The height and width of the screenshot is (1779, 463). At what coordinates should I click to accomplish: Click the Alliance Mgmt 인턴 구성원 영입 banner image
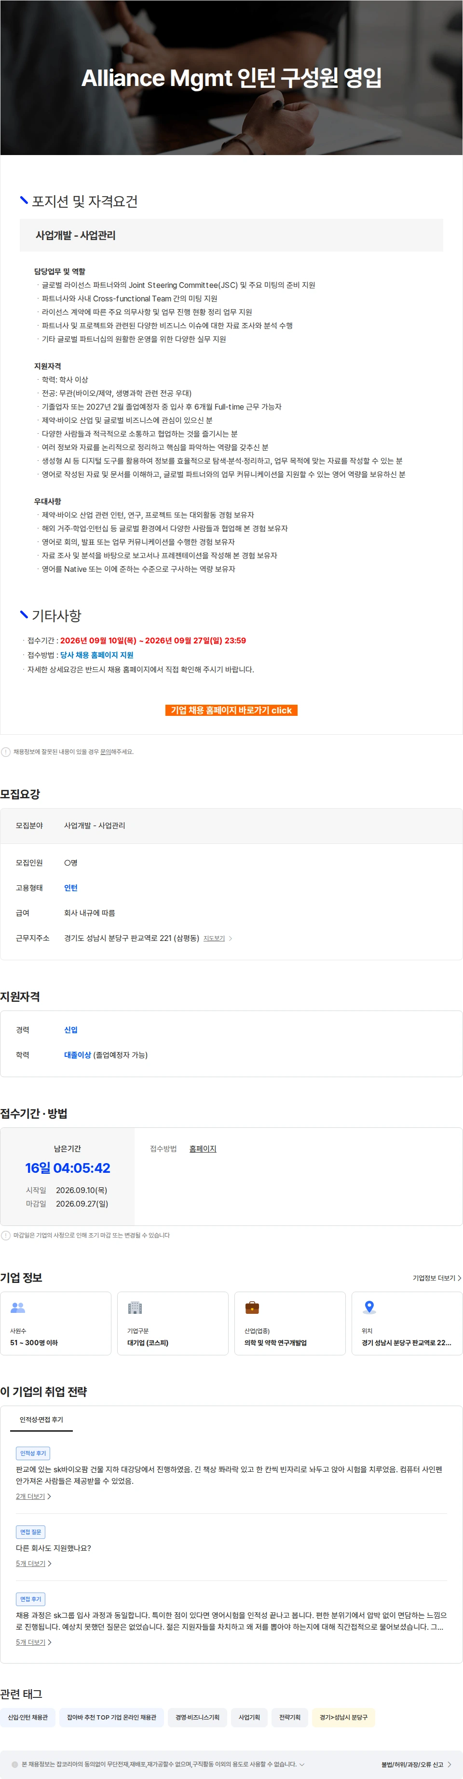(231, 77)
